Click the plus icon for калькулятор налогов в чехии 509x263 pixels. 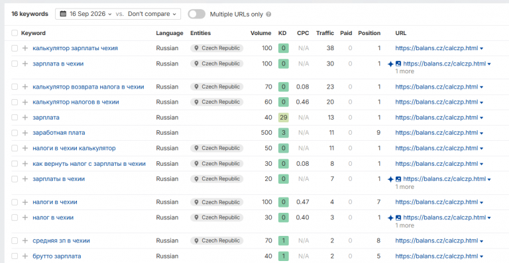[x=25, y=102]
